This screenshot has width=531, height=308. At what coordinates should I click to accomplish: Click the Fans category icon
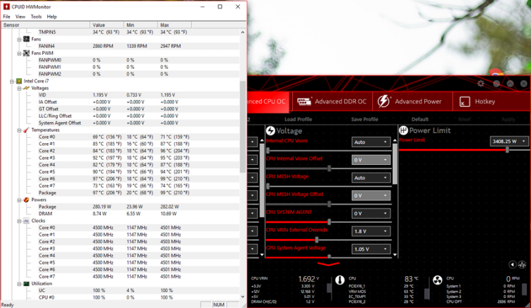click(26, 39)
